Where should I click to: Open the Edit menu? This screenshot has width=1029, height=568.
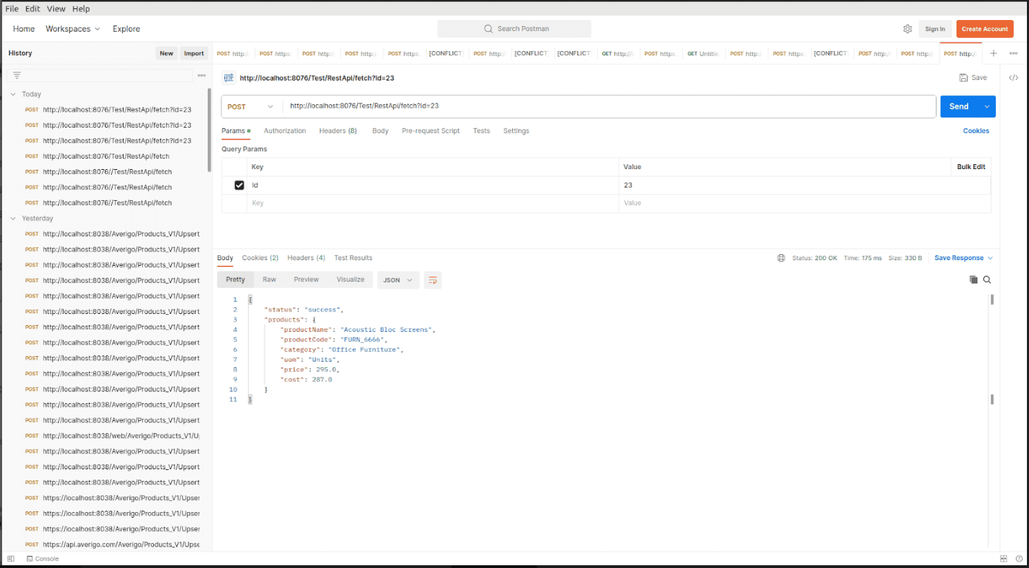click(x=32, y=9)
